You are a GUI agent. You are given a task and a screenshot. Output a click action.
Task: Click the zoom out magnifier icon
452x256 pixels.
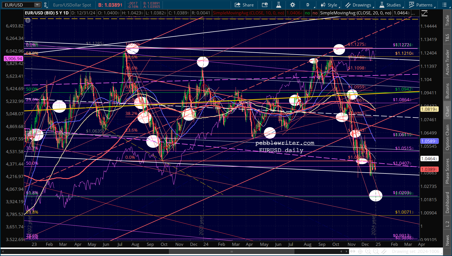pos(376,251)
